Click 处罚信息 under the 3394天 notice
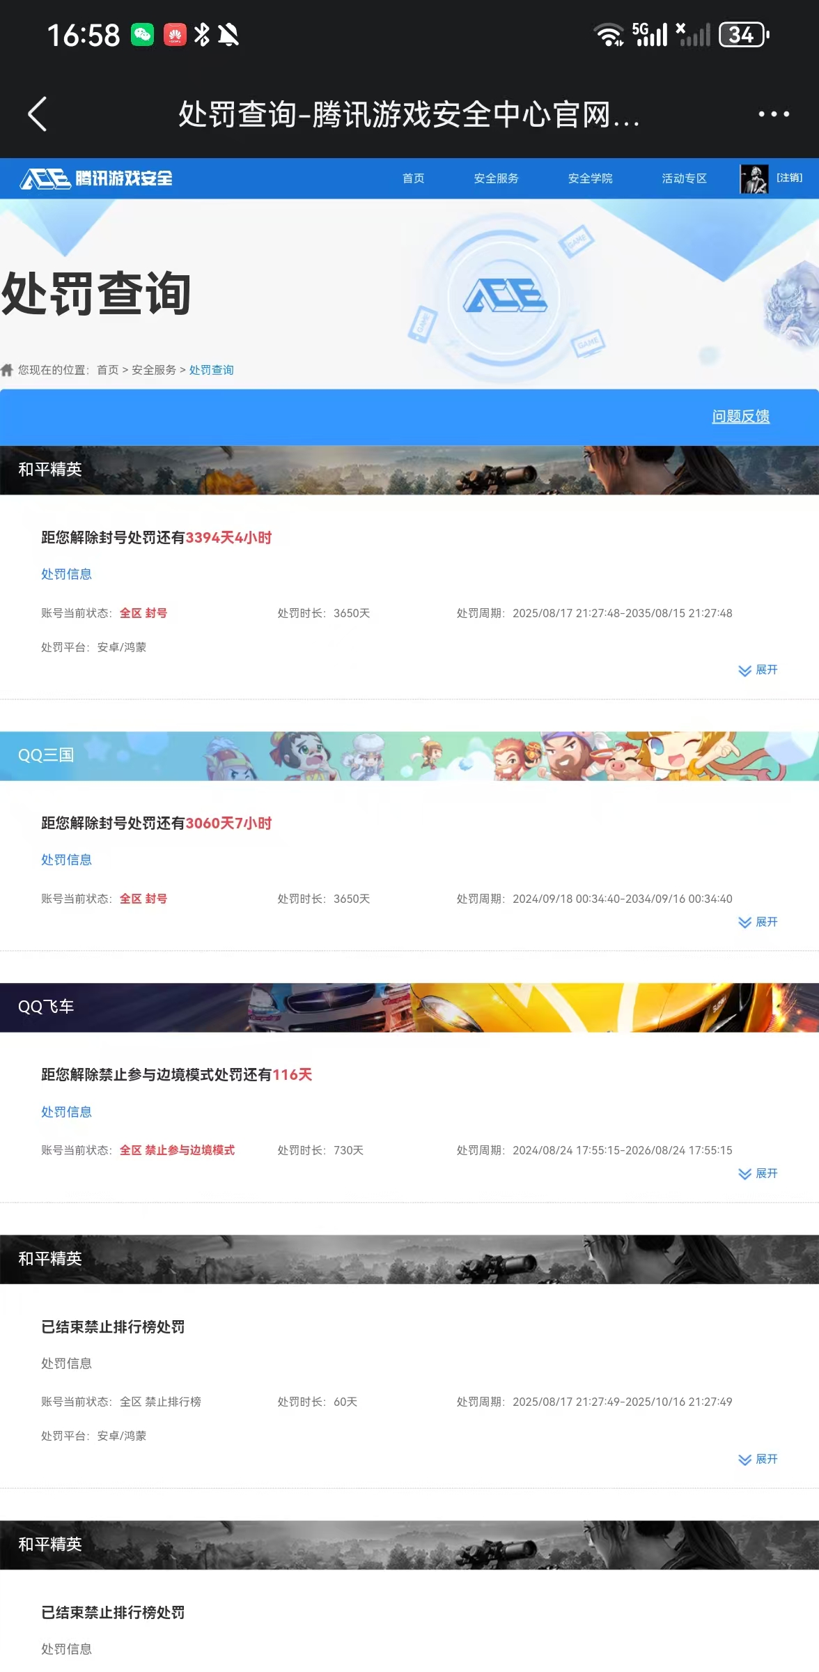This screenshot has width=819, height=1672. 67,574
